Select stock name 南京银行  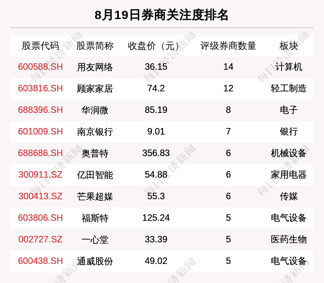(x=95, y=132)
